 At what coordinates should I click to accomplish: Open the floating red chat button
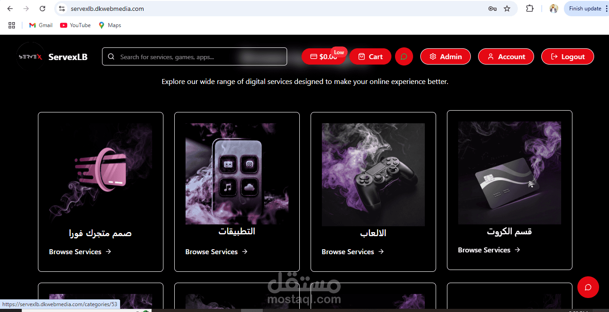coord(588,287)
